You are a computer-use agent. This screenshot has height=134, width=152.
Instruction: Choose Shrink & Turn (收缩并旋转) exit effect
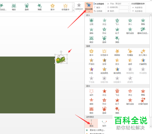[x=143, y=101]
